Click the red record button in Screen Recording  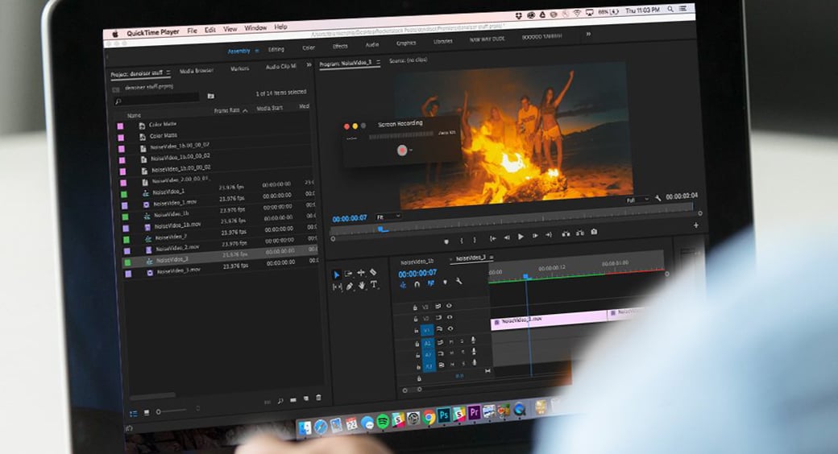pos(400,150)
